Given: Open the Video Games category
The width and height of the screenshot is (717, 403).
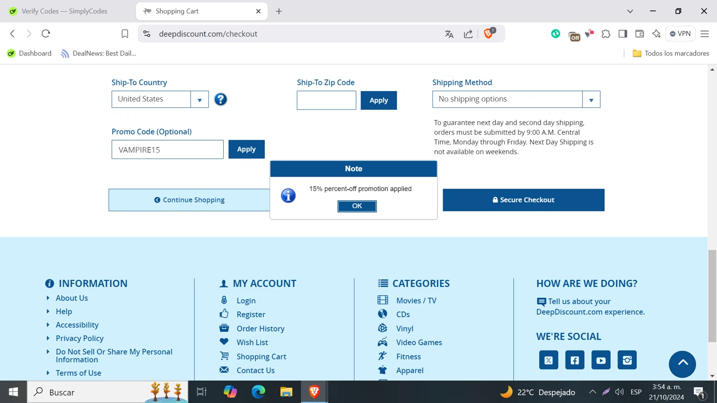Looking at the screenshot, I should [x=419, y=342].
